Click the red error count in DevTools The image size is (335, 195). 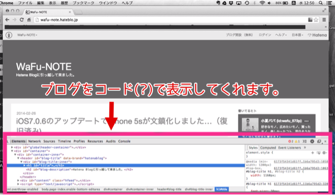291,141
